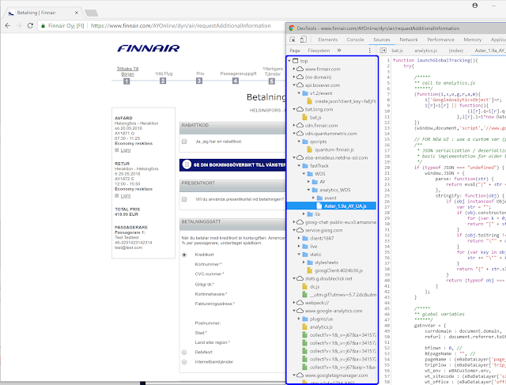Viewport: 506px width, 385px height.
Task: Click step 2 Välj Flyg icon
Action: pyautogui.click(x=163, y=81)
